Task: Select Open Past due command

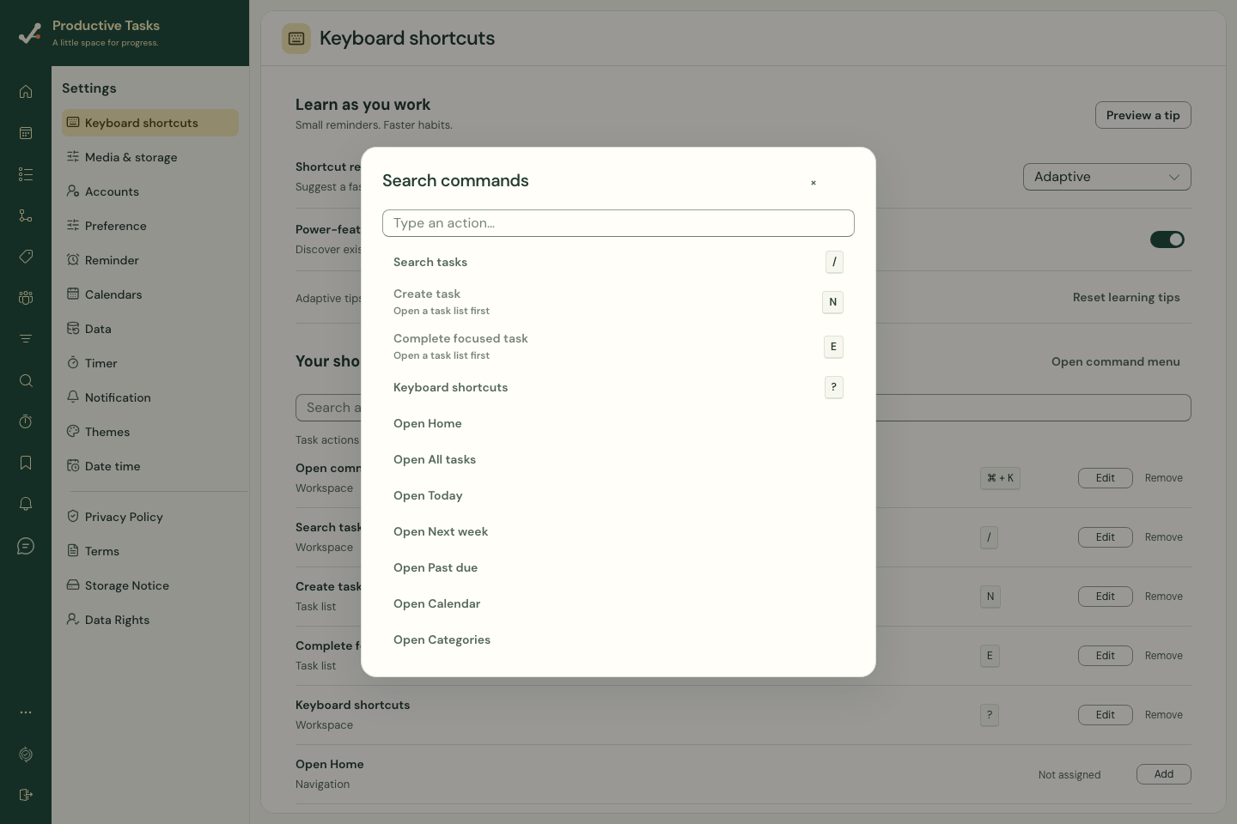Action: (x=618, y=567)
